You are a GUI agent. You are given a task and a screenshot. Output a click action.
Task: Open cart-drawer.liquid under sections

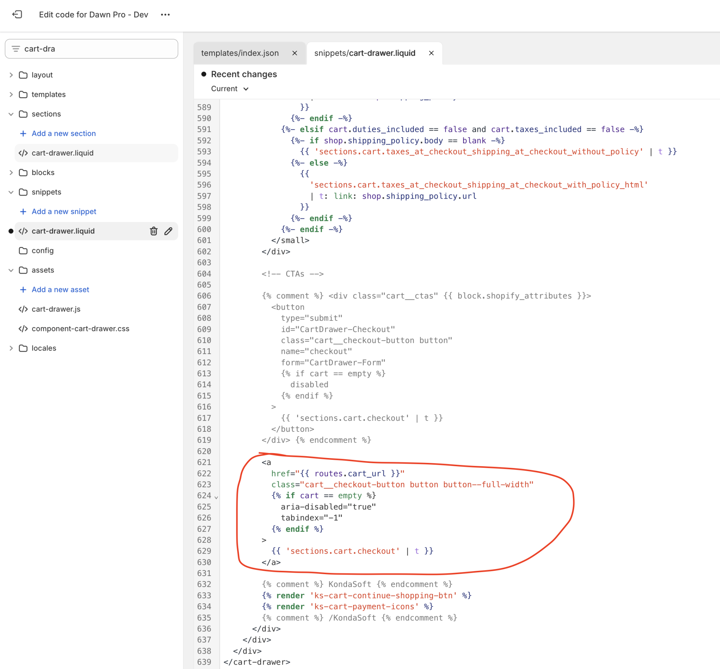(x=96, y=153)
